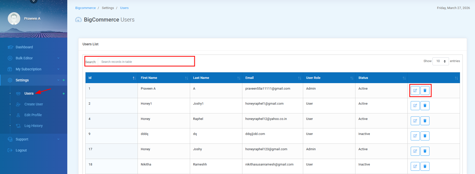Open Edit Profile page
475x174 pixels.
click(x=33, y=115)
